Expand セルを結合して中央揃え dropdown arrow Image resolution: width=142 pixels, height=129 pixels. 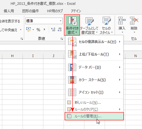21,30
